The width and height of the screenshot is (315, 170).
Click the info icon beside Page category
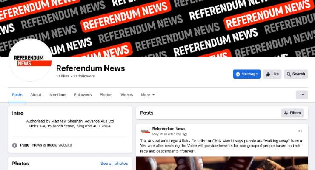[14, 145]
